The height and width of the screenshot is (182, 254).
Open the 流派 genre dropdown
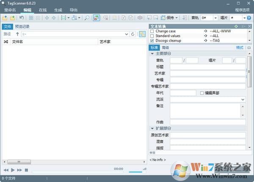(x=243, y=99)
